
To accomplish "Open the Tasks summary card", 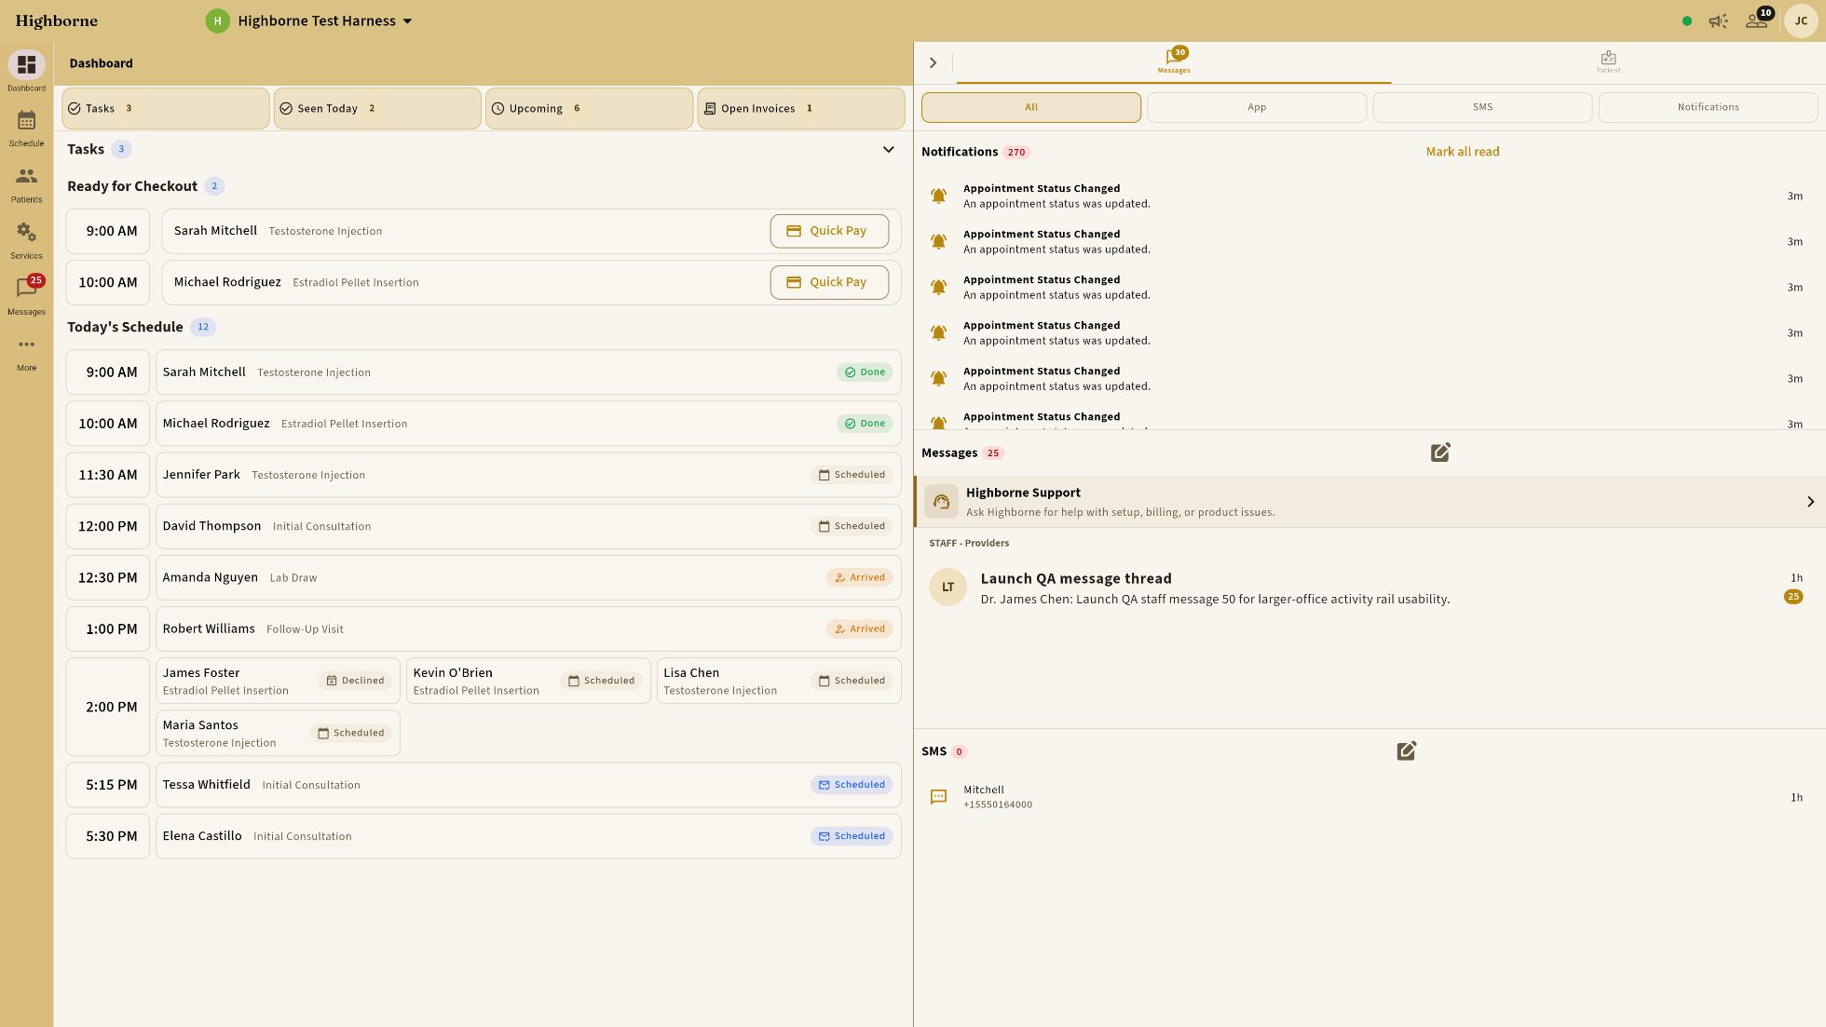I will point(166,108).
